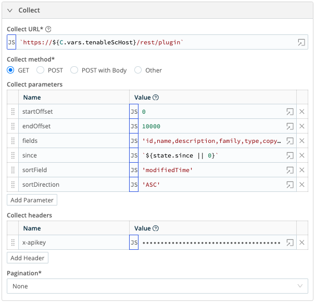
Task: Select the POST collect method
Action: click(40, 70)
